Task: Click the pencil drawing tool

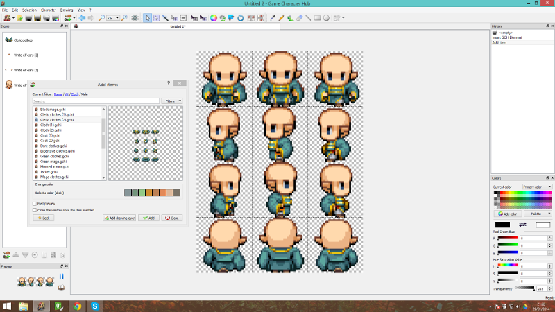Action: (x=282, y=18)
